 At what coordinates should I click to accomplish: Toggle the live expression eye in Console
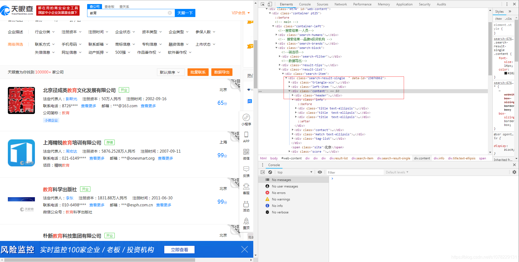tap(320, 172)
